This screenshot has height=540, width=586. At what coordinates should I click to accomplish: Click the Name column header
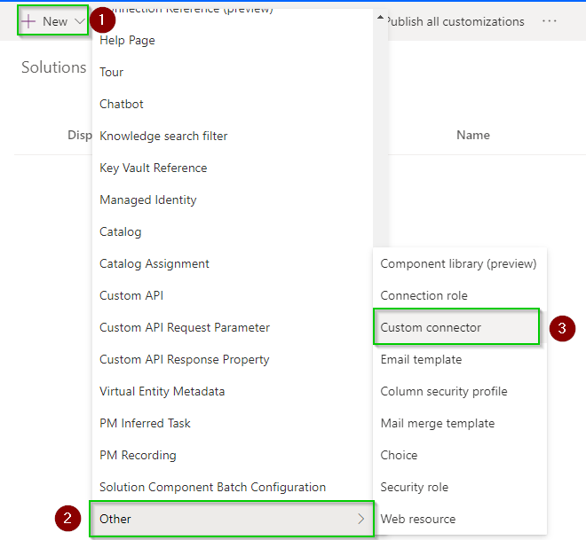[x=472, y=135]
